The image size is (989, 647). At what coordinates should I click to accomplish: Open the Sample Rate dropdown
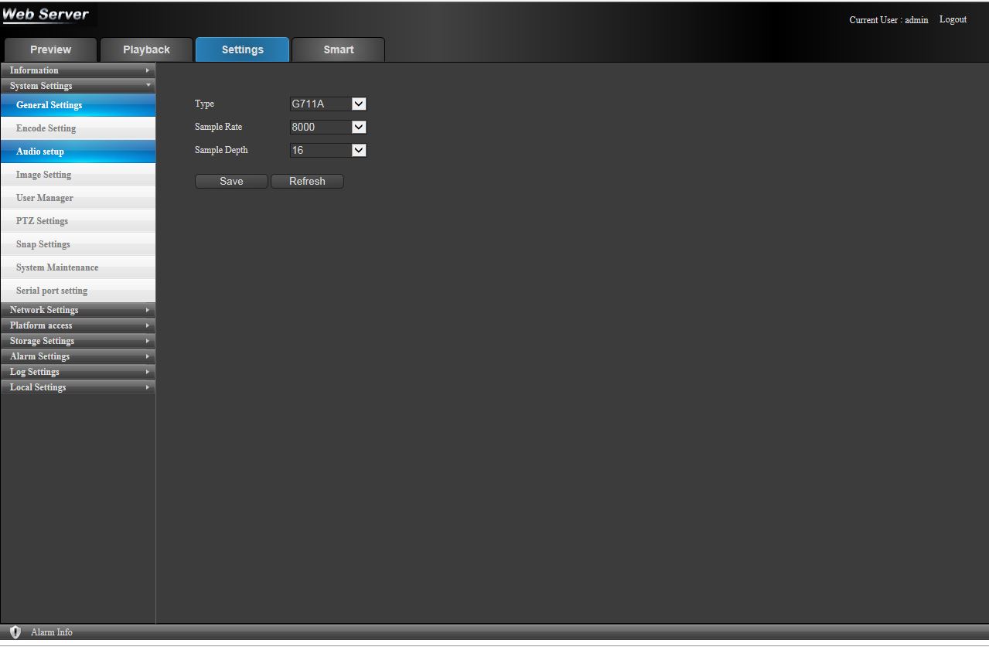328,128
